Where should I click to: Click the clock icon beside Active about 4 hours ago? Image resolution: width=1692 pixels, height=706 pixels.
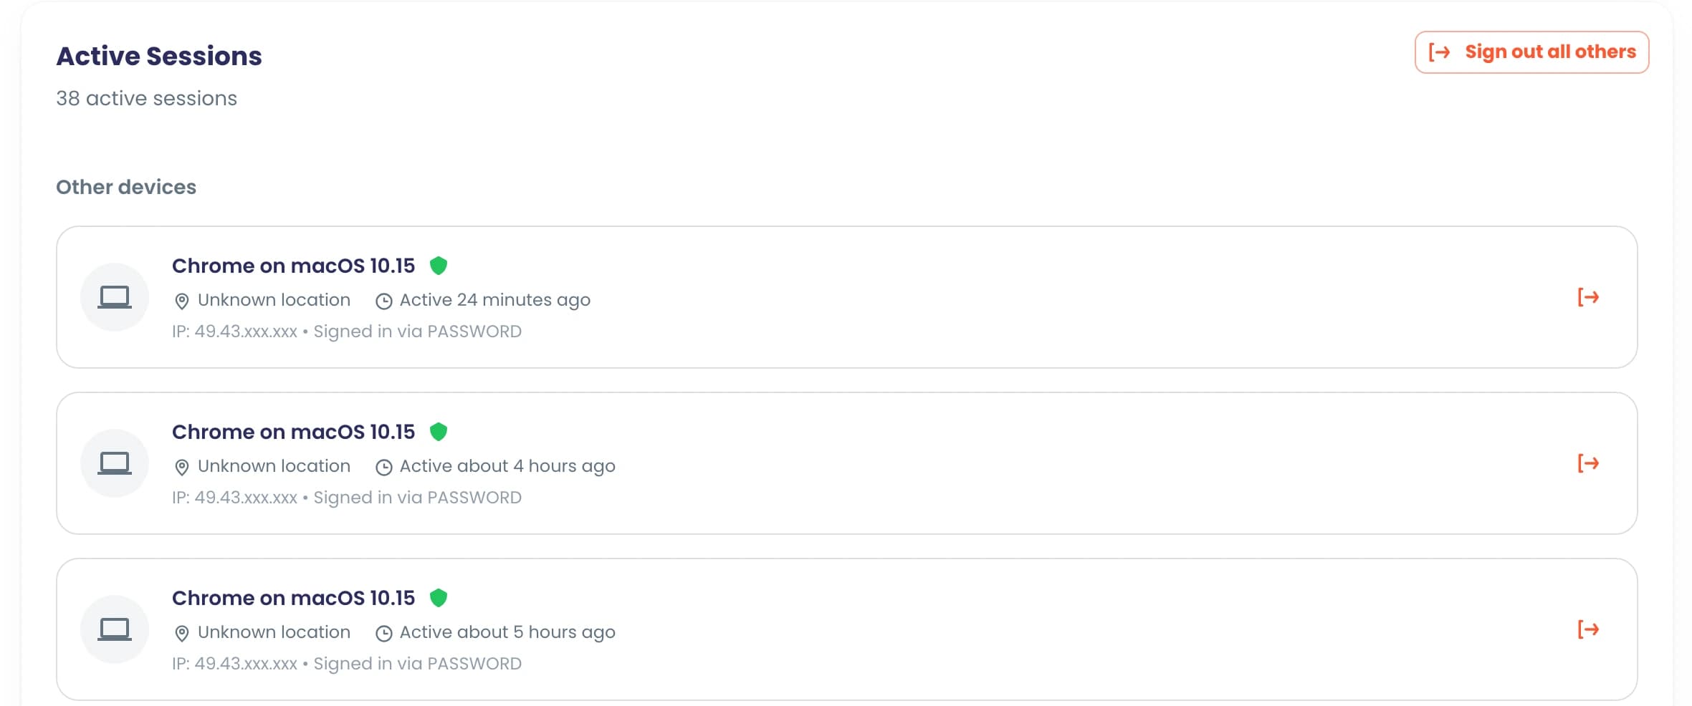coord(384,468)
